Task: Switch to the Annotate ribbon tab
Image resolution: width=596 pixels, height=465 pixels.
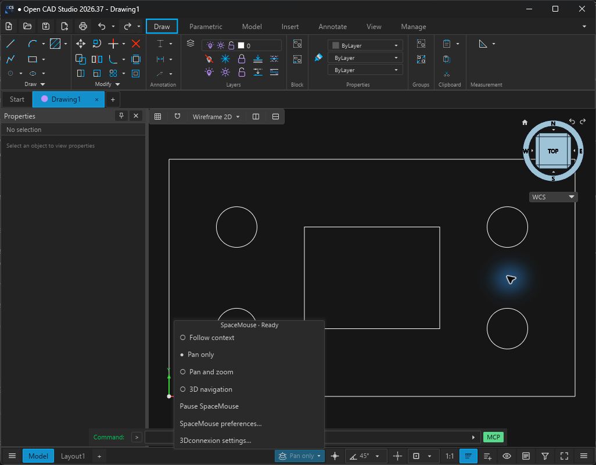Action: [333, 27]
